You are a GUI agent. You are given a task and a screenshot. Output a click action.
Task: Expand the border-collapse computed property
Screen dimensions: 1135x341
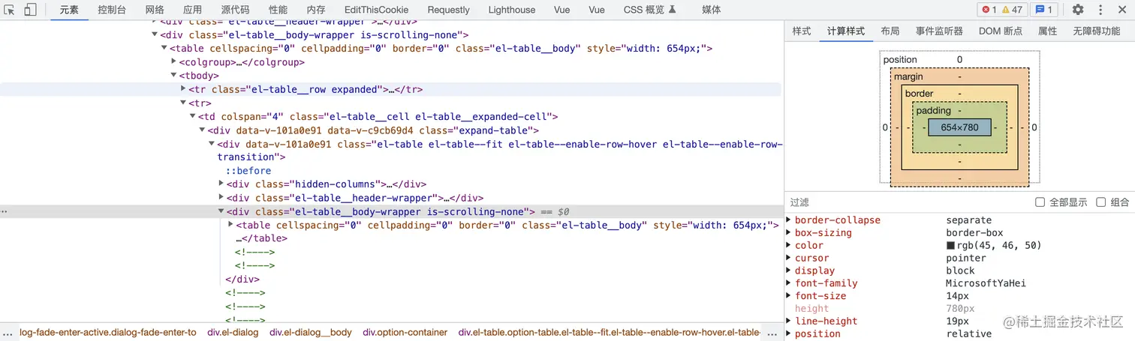(x=789, y=220)
